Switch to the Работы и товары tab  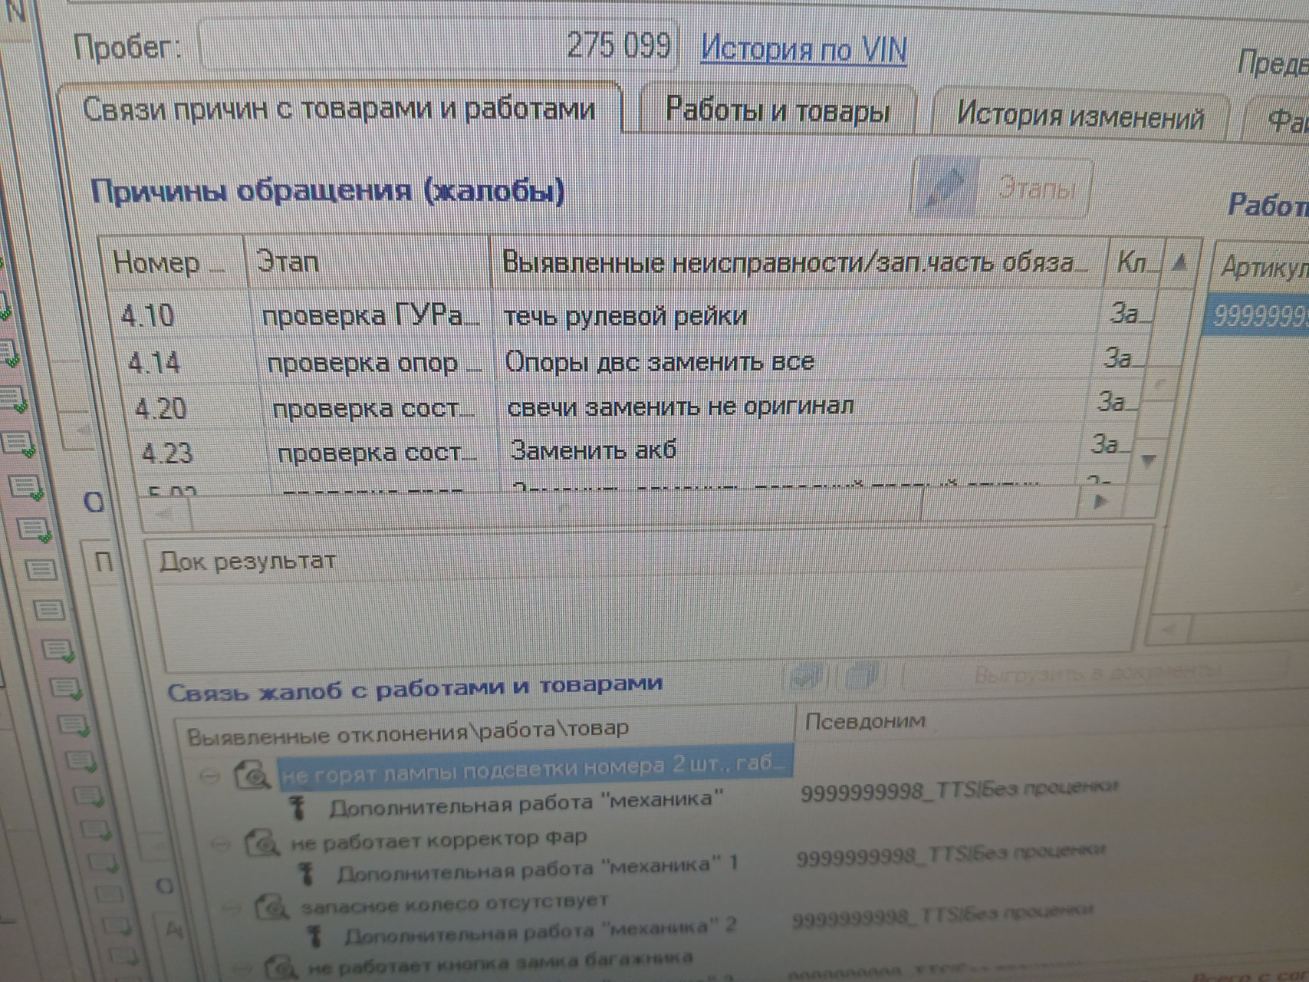(778, 111)
